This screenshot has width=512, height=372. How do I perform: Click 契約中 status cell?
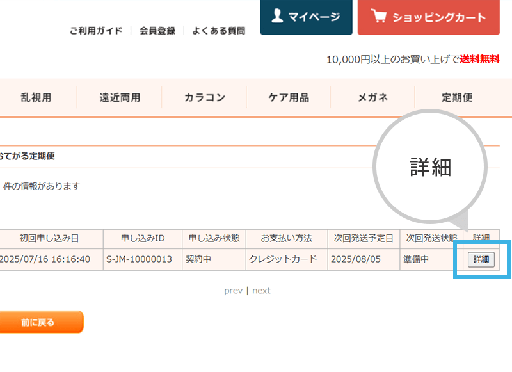214,259
